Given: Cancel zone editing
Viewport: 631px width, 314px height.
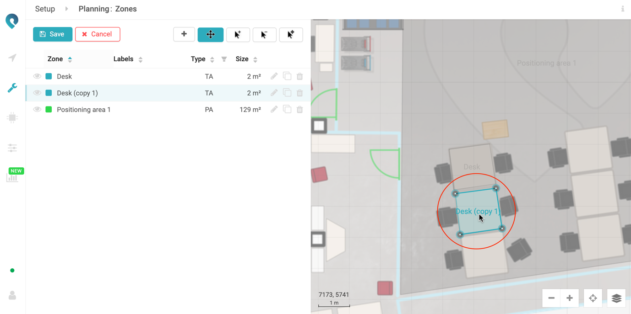Looking at the screenshot, I should click(98, 34).
